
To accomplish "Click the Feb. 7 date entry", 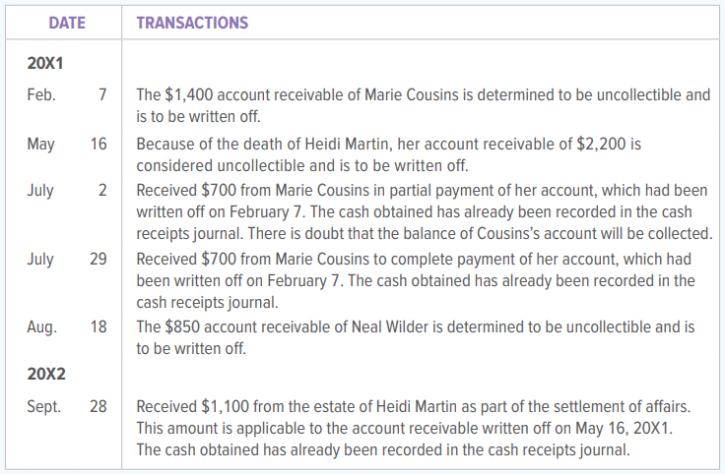I will [66, 95].
